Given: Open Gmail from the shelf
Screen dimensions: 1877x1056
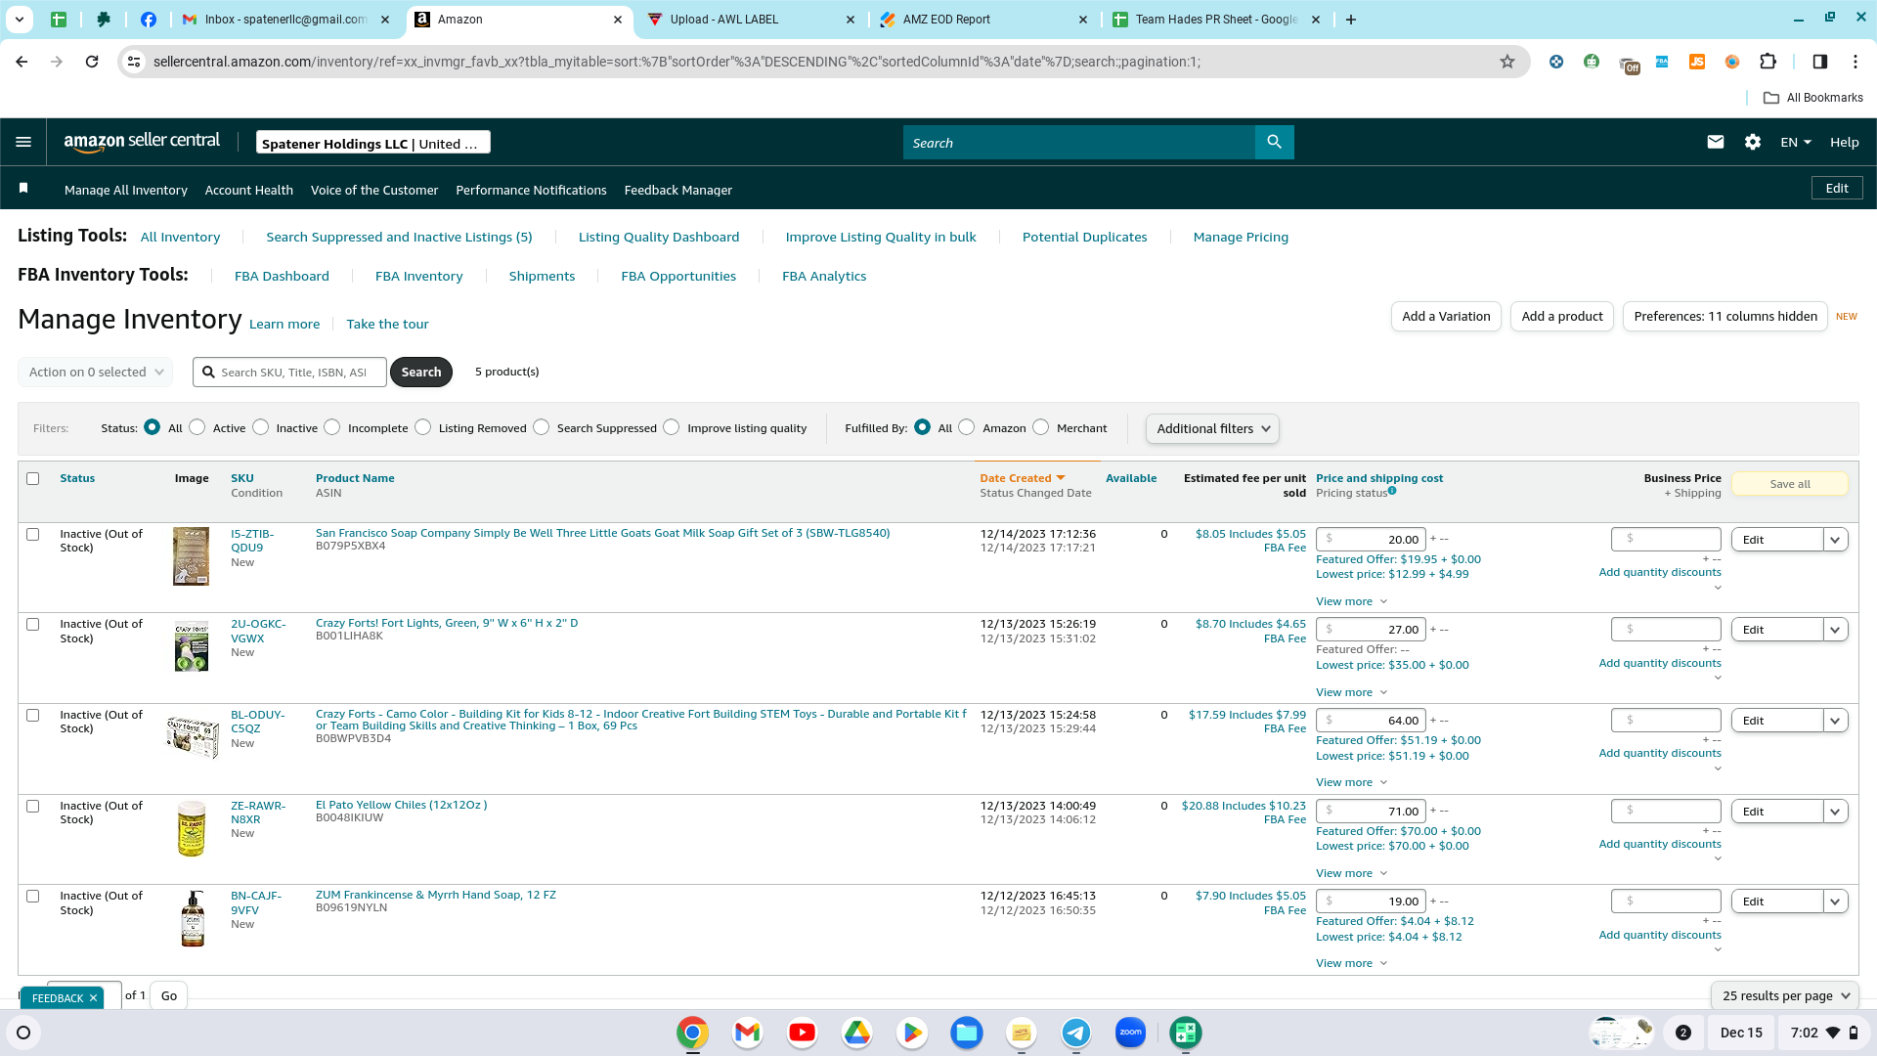Looking at the screenshot, I should point(747,1033).
